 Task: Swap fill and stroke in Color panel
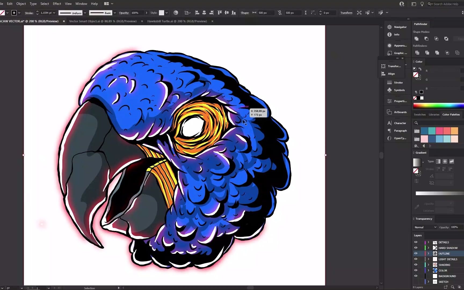click(x=420, y=69)
